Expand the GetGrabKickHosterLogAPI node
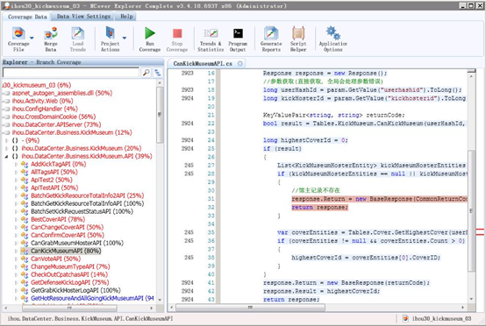 (x=16, y=290)
